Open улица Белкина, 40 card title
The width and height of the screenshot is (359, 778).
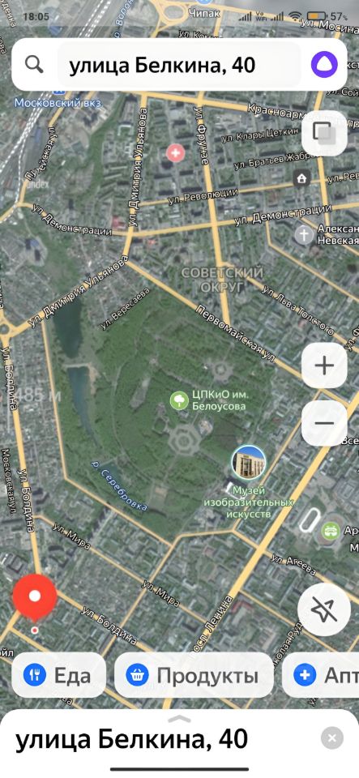point(132,739)
